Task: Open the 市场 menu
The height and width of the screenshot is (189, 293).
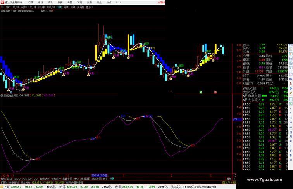Action: [41, 2]
